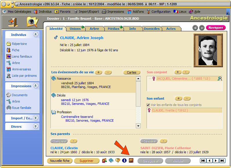Collapse the Individus sidebar panel
Screen dimensions: 231x168
(x=35, y=34)
